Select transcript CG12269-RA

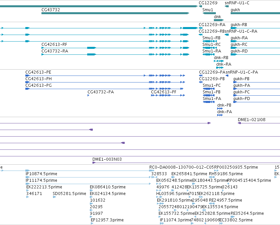coord(200,28)
